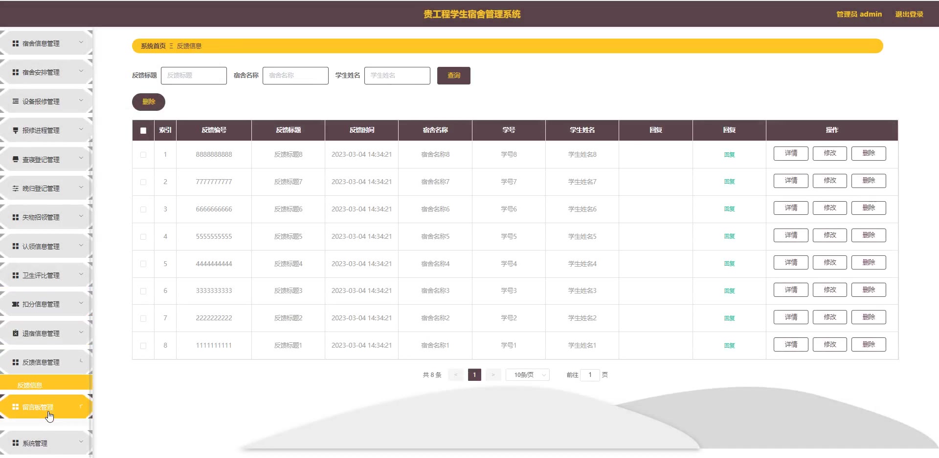
Task: Click the 认领信息管理 grid icon
Action: 16,247
